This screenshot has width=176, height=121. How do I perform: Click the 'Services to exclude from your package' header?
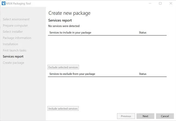(x=72, y=74)
